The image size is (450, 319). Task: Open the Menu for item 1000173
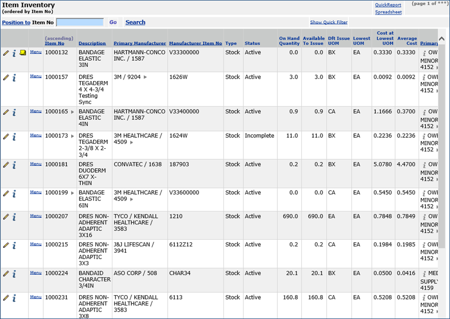[35, 135]
